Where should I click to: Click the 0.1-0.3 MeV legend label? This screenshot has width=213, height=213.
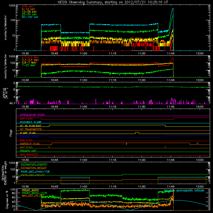tap(30, 57)
